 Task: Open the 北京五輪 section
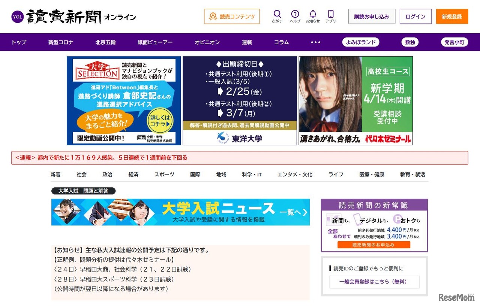pyautogui.click(x=105, y=42)
